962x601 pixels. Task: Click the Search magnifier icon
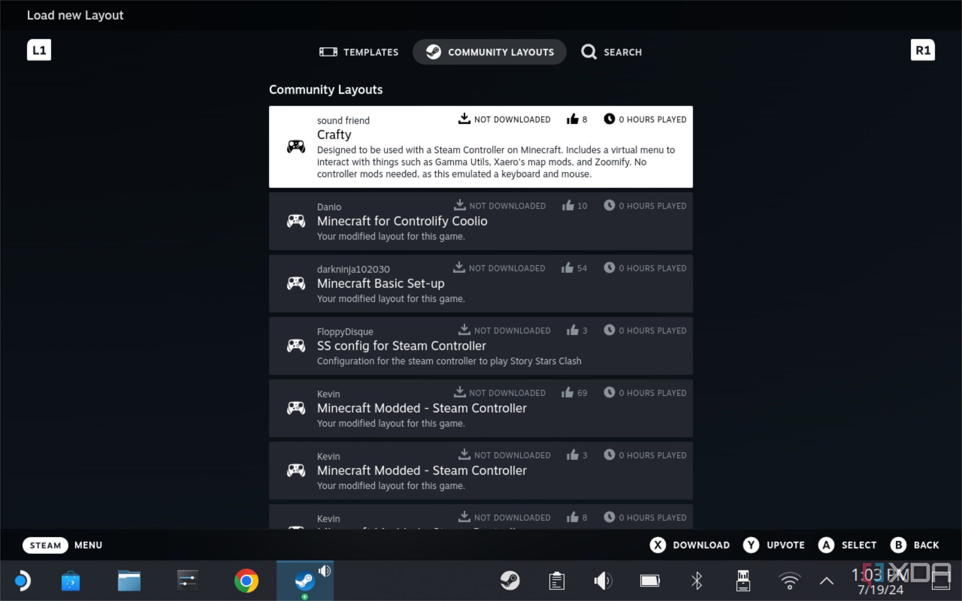588,52
